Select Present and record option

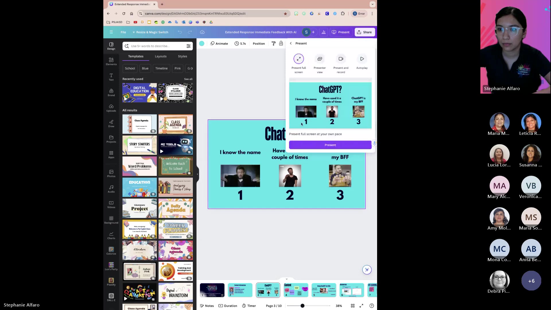[341, 64]
